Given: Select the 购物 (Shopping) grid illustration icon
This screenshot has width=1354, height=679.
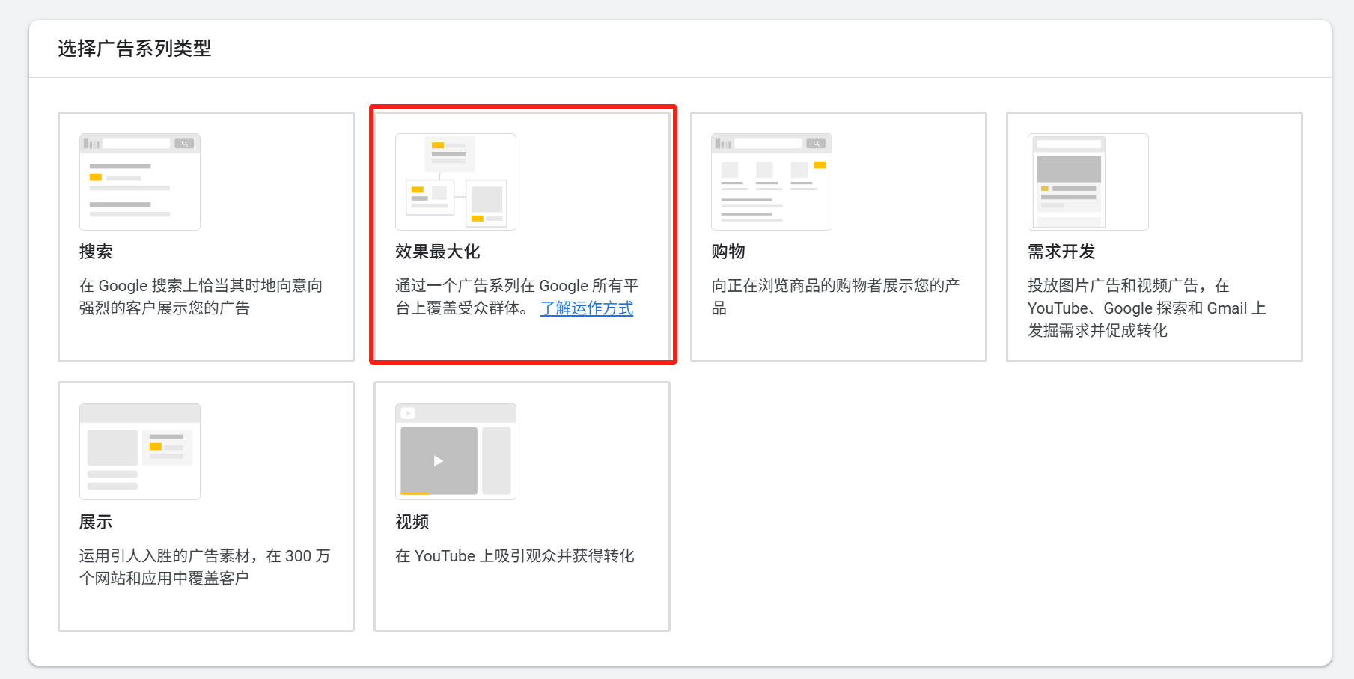Looking at the screenshot, I should 771,181.
